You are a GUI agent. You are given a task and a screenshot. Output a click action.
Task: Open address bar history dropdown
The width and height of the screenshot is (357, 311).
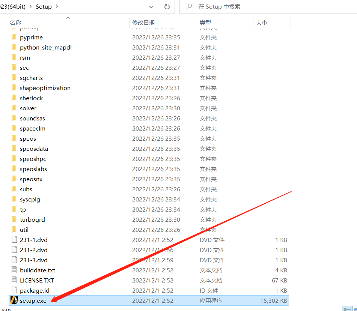[x=151, y=7]
